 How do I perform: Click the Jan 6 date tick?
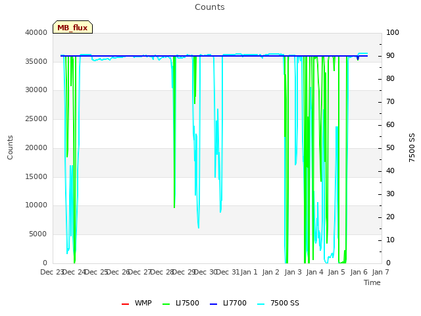(359, 272)
